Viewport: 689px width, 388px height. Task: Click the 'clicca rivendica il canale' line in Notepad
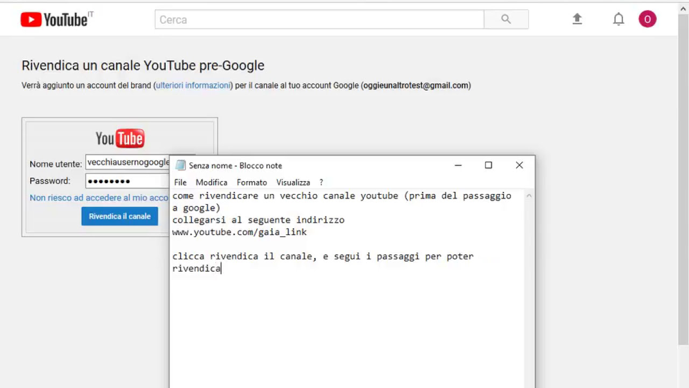tap(323, 256)
